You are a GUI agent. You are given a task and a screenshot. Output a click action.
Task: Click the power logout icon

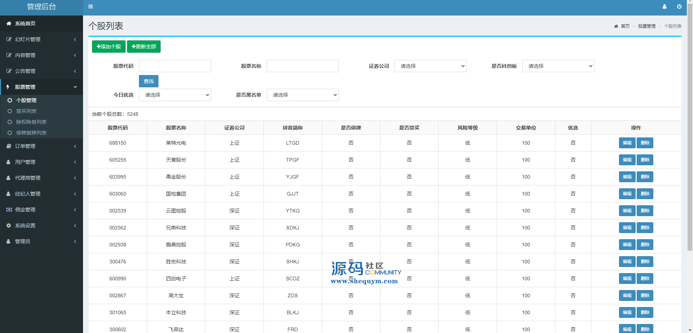coord(679,6)
